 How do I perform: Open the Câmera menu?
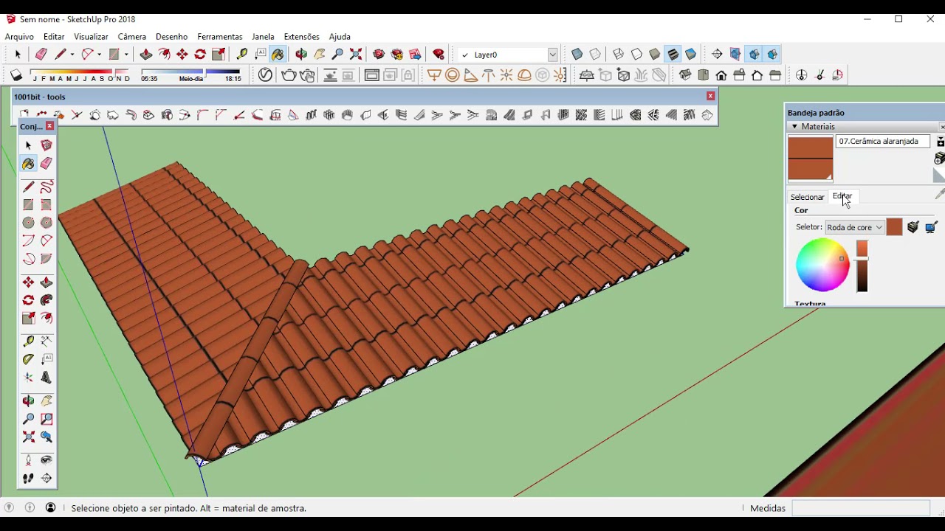coord(132,37)
